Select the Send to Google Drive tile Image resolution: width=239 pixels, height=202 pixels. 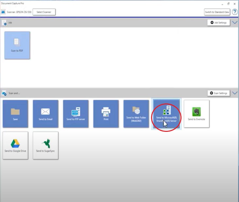point(15,146)
